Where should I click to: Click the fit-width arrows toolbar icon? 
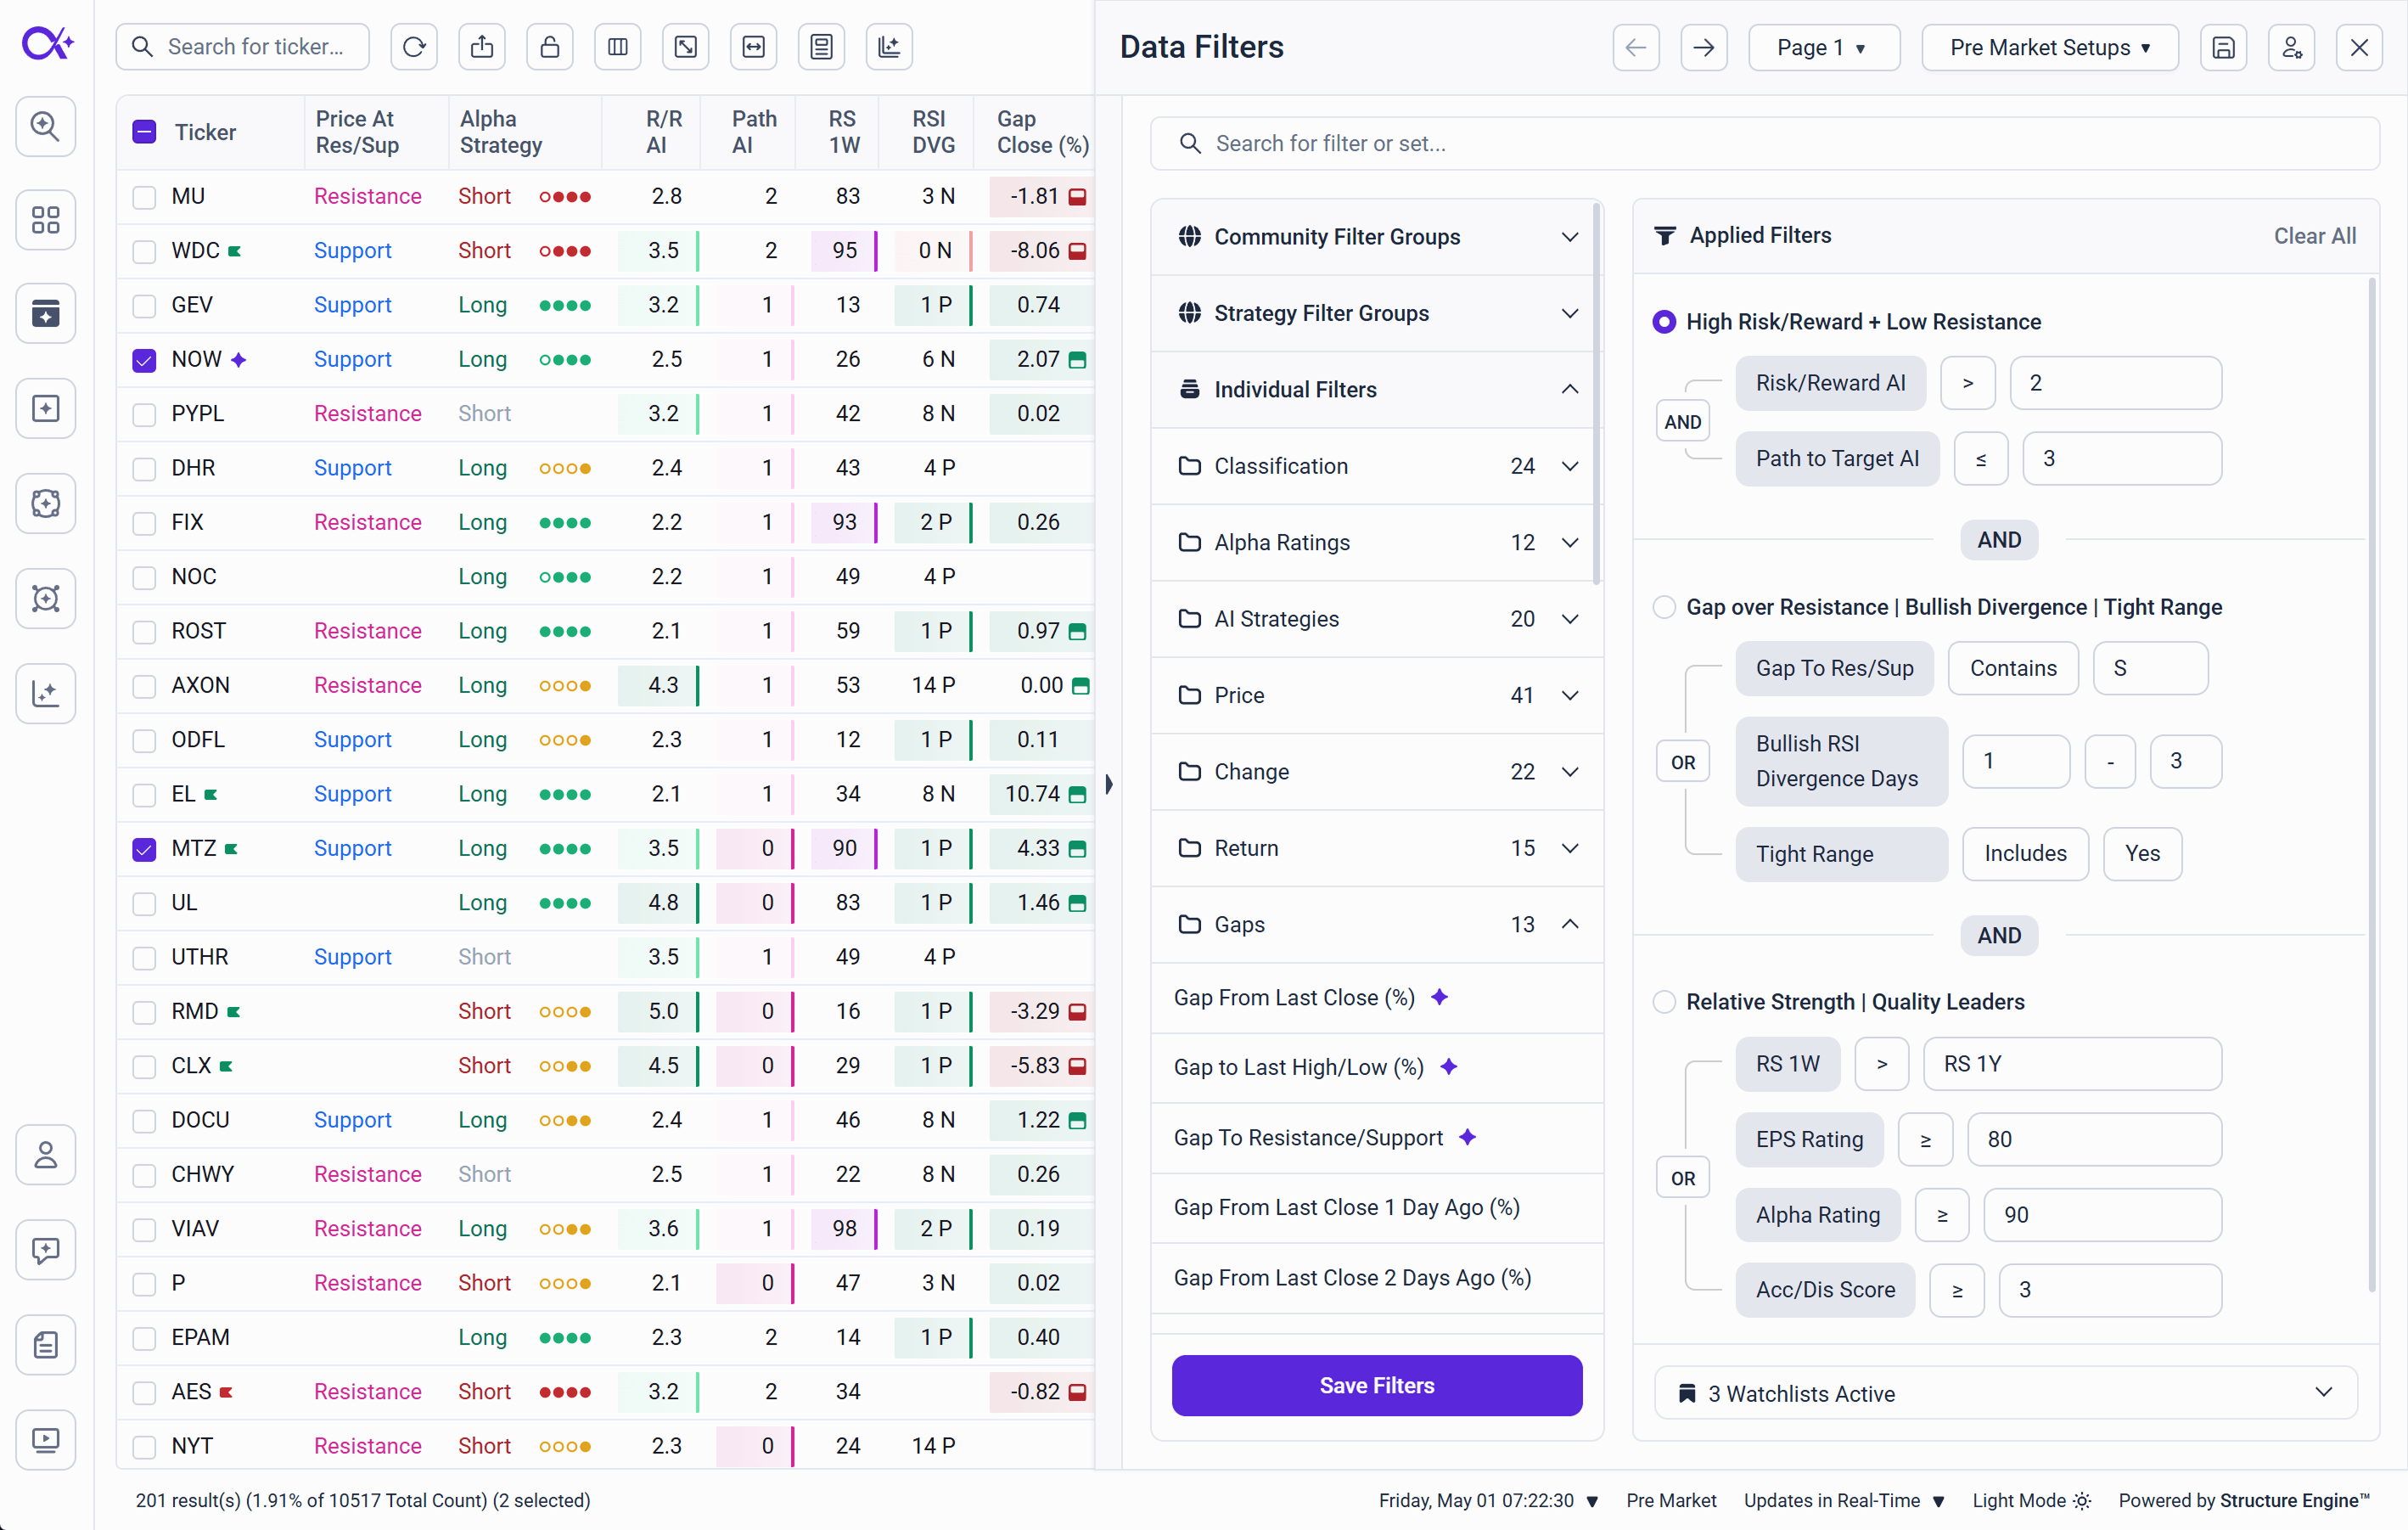(x=754, y=47)
